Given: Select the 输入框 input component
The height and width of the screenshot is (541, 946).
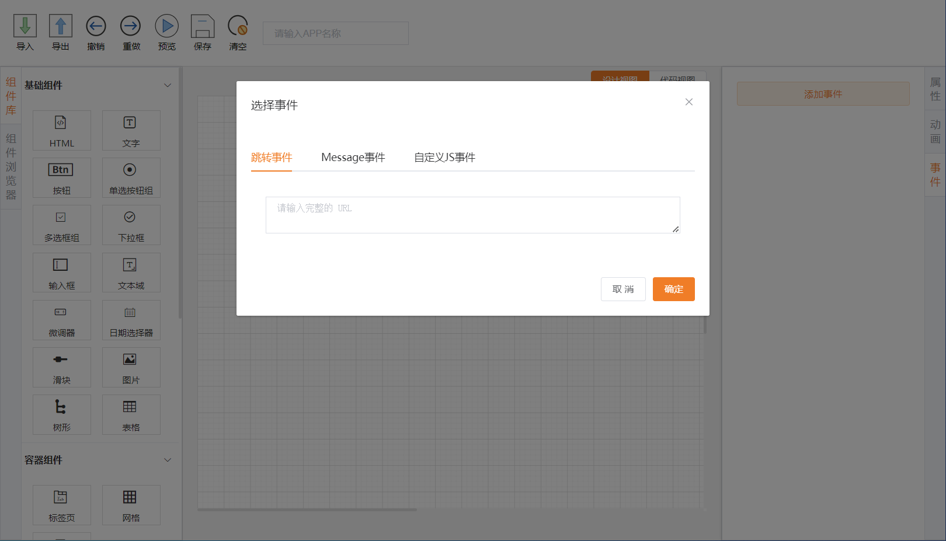Looking at the screenshot, I should click(62, 273).
